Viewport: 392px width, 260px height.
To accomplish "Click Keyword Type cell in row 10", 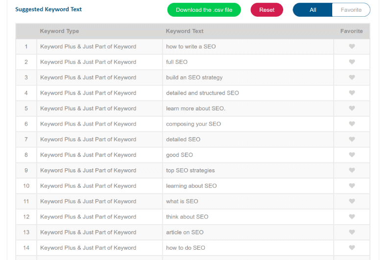I will (99, 186).
